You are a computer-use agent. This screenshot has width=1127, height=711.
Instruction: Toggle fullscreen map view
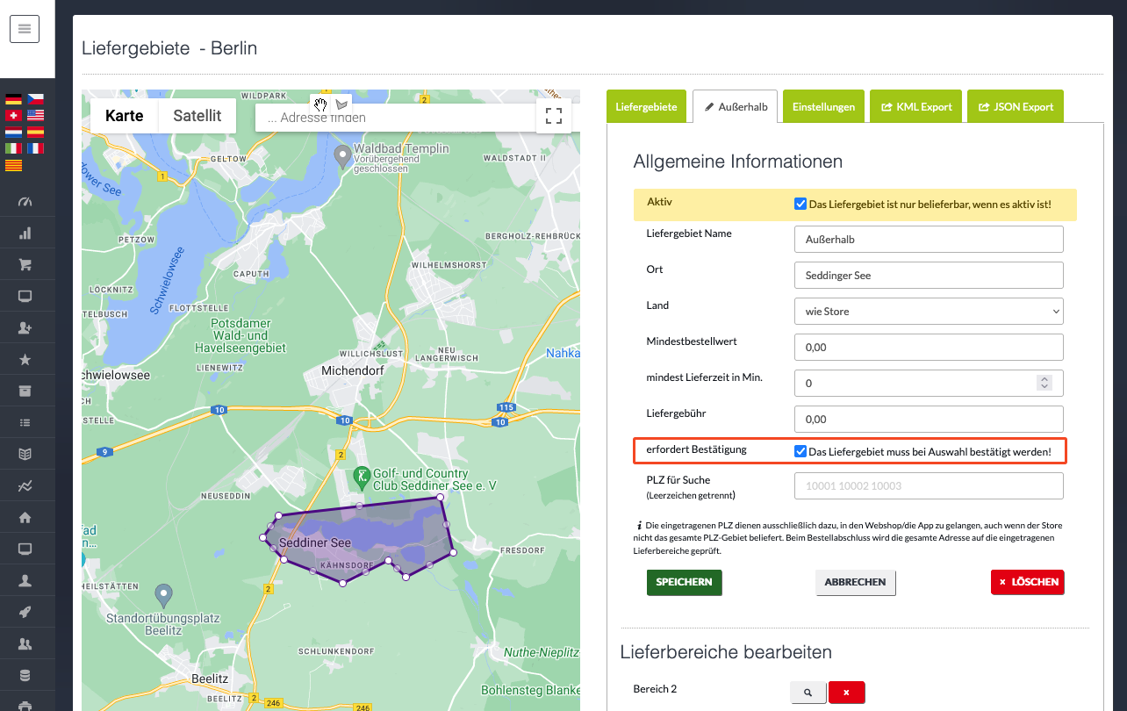pos(554,116)
